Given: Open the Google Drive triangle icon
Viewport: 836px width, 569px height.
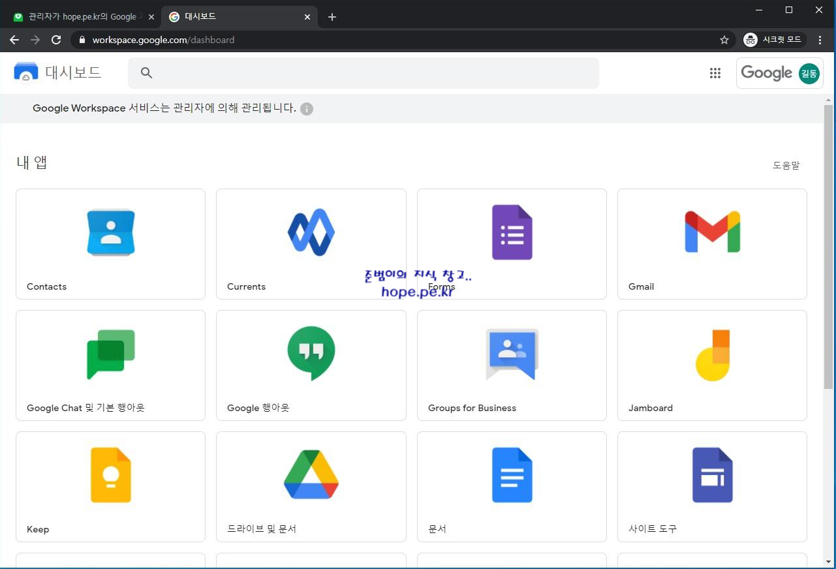Looking at the screenshot, I should point(311,474).
